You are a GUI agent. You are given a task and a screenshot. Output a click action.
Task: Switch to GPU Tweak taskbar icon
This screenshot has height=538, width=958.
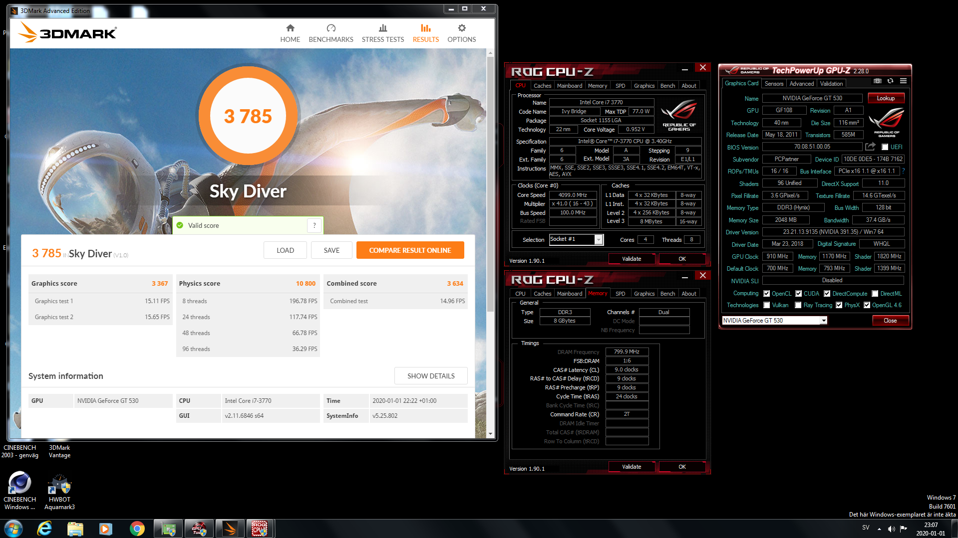[x=199, y=529]
